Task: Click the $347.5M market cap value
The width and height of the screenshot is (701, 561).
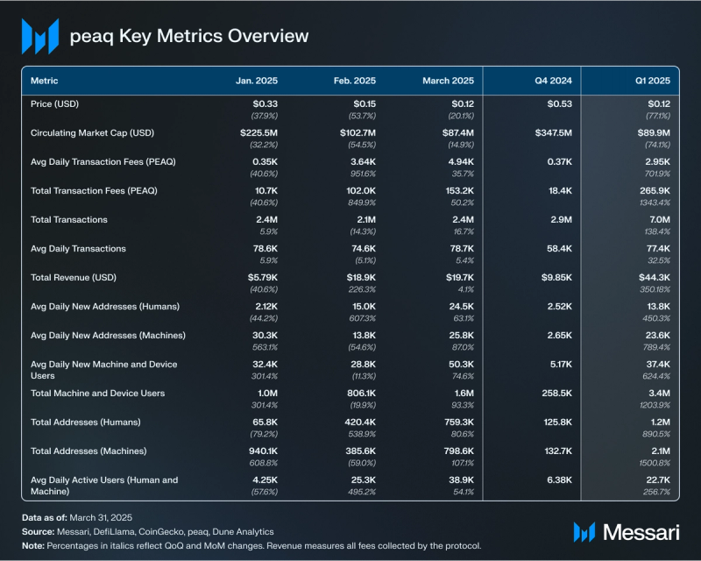Action: click(552, 133)
